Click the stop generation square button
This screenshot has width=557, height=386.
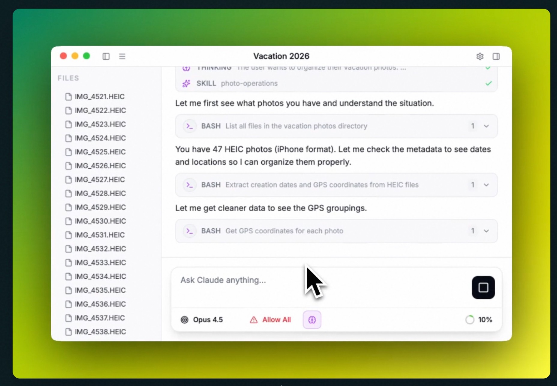pyautogui.click(x=483, y=287)
